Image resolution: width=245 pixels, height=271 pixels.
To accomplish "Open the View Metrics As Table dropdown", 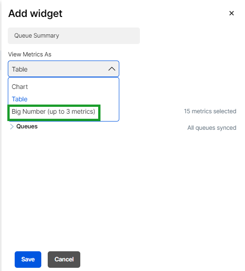I will tap(63, 69).
